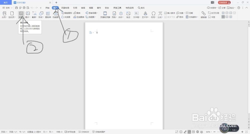
Task: Switch to reading layout view in status bar
Action: [x=181, y=132]
